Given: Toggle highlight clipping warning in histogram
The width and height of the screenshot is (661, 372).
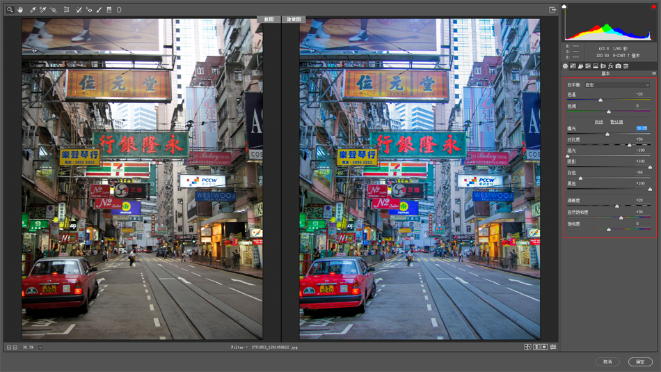Looking at the screenshot, I should click(654, 7).
